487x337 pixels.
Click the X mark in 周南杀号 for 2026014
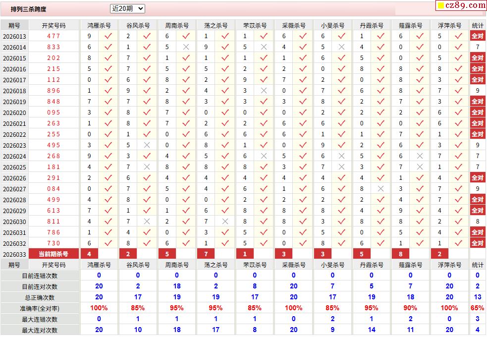click(x=186, y=47)
